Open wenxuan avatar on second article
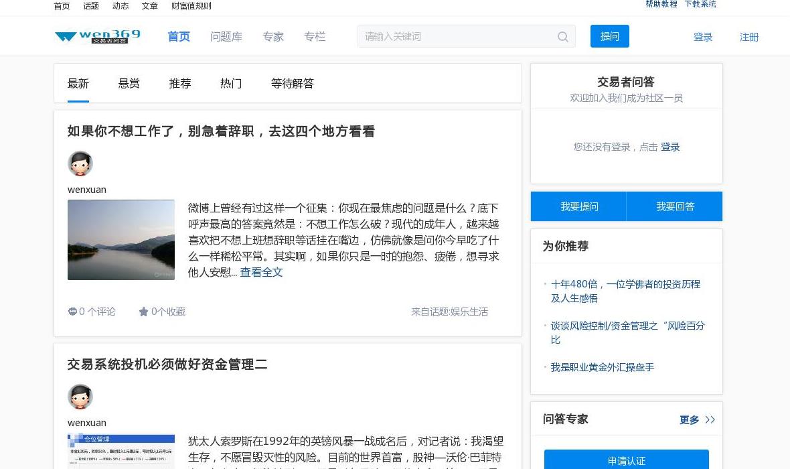This screenshot has height=469, width=790. [80, 397]
